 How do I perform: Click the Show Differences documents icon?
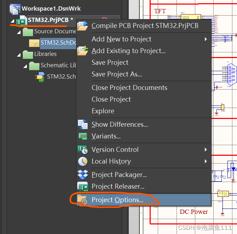(x=82, y=124)
